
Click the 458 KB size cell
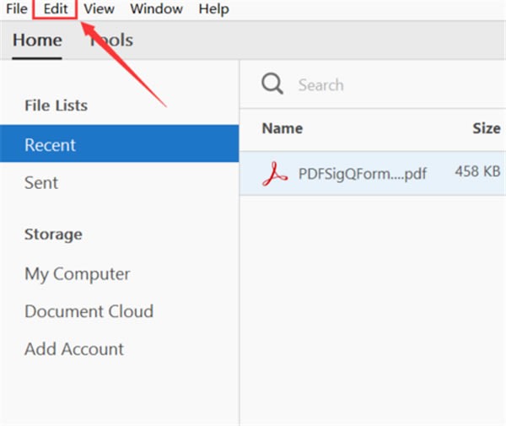(477, 171)
